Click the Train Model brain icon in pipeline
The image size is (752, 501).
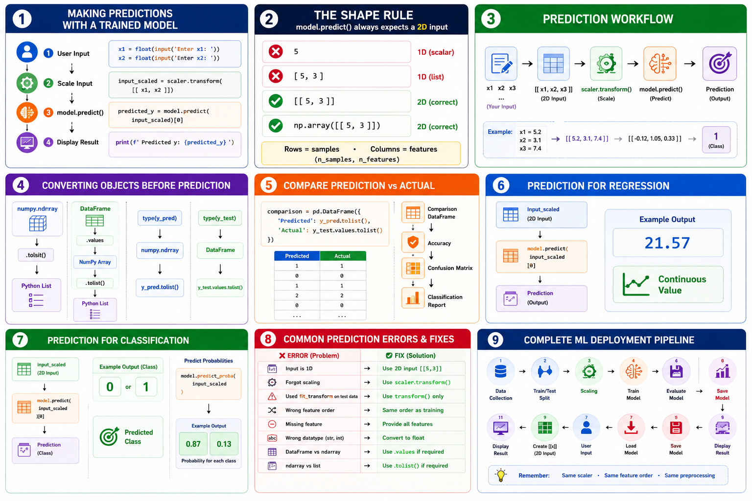[634, 372]
